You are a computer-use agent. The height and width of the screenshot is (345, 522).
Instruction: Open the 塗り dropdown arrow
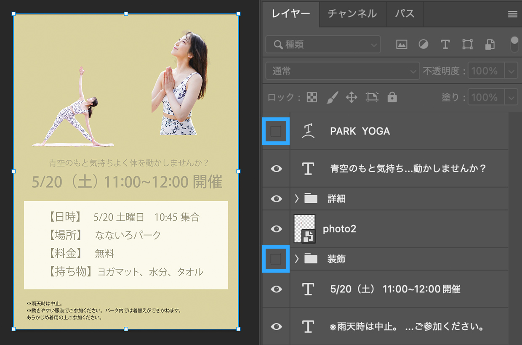[511, 98]
